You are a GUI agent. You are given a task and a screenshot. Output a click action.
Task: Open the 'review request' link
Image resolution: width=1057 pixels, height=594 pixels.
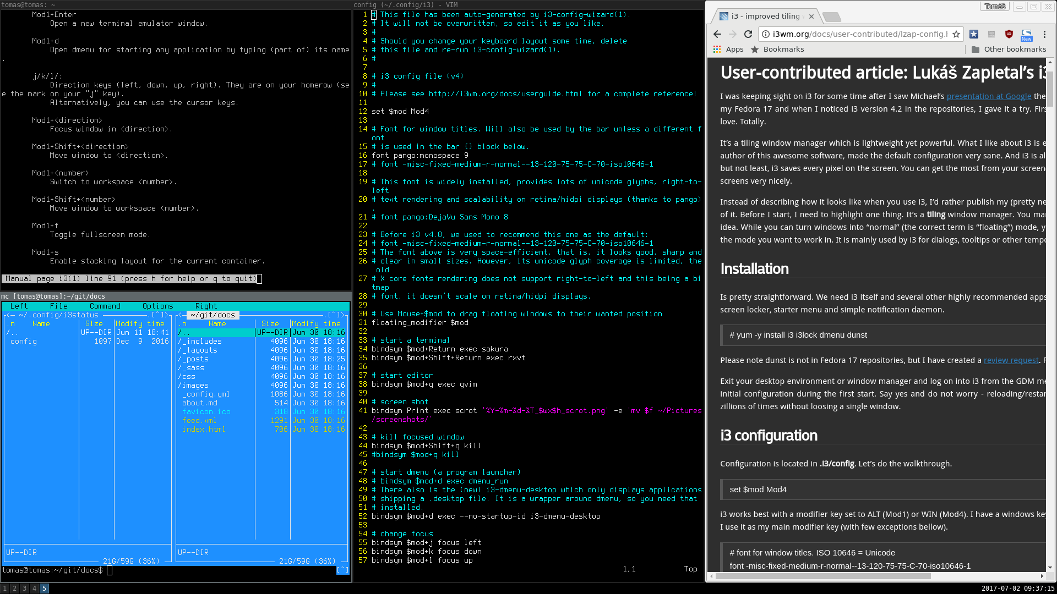point(1011,360)
